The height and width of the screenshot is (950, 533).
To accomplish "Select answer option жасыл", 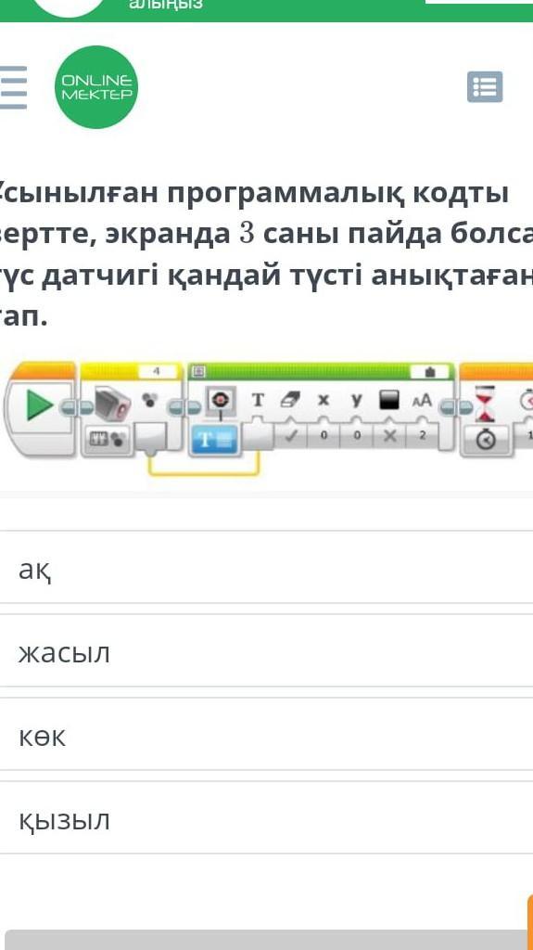I will coord(267,651).
